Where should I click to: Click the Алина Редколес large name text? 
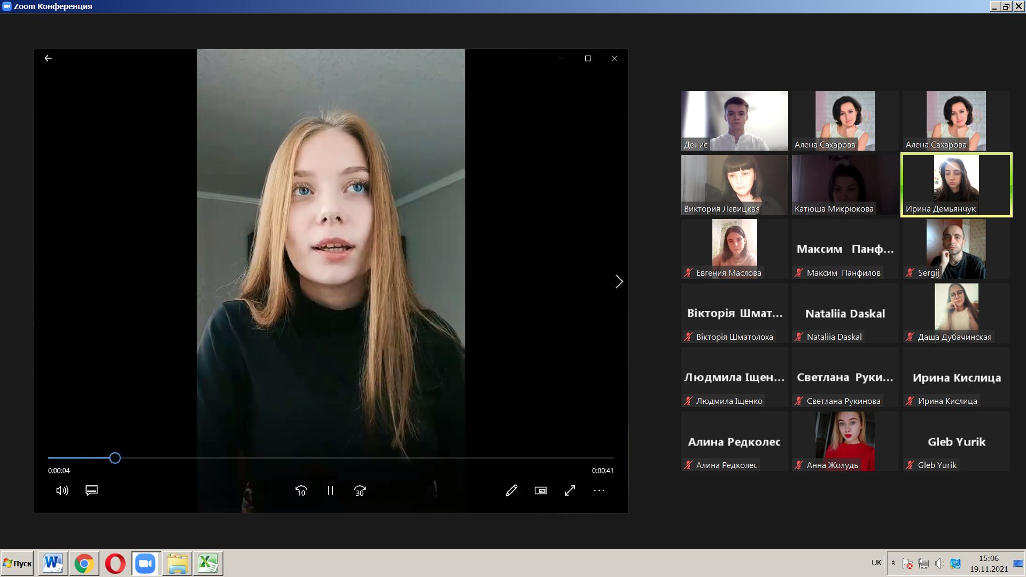pos(734,442)
